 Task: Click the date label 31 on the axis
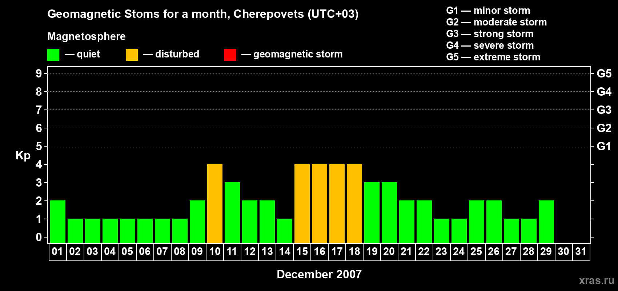coord(581,252)
